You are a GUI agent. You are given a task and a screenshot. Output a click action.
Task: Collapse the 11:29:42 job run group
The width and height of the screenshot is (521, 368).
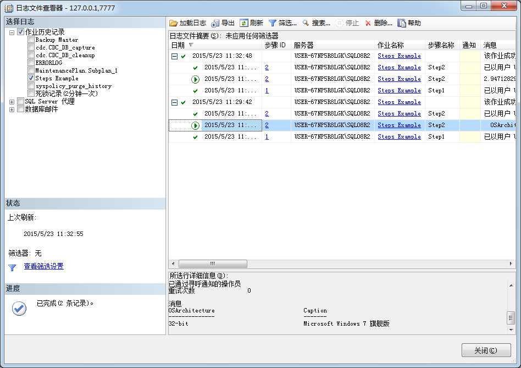pyautogui.click(x=174, y=102)
